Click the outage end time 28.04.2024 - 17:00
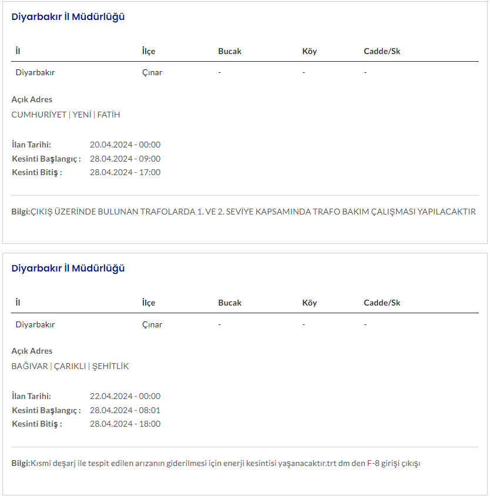Image resolution: width=490 pixels, height=496 pixels. [125, 172]
